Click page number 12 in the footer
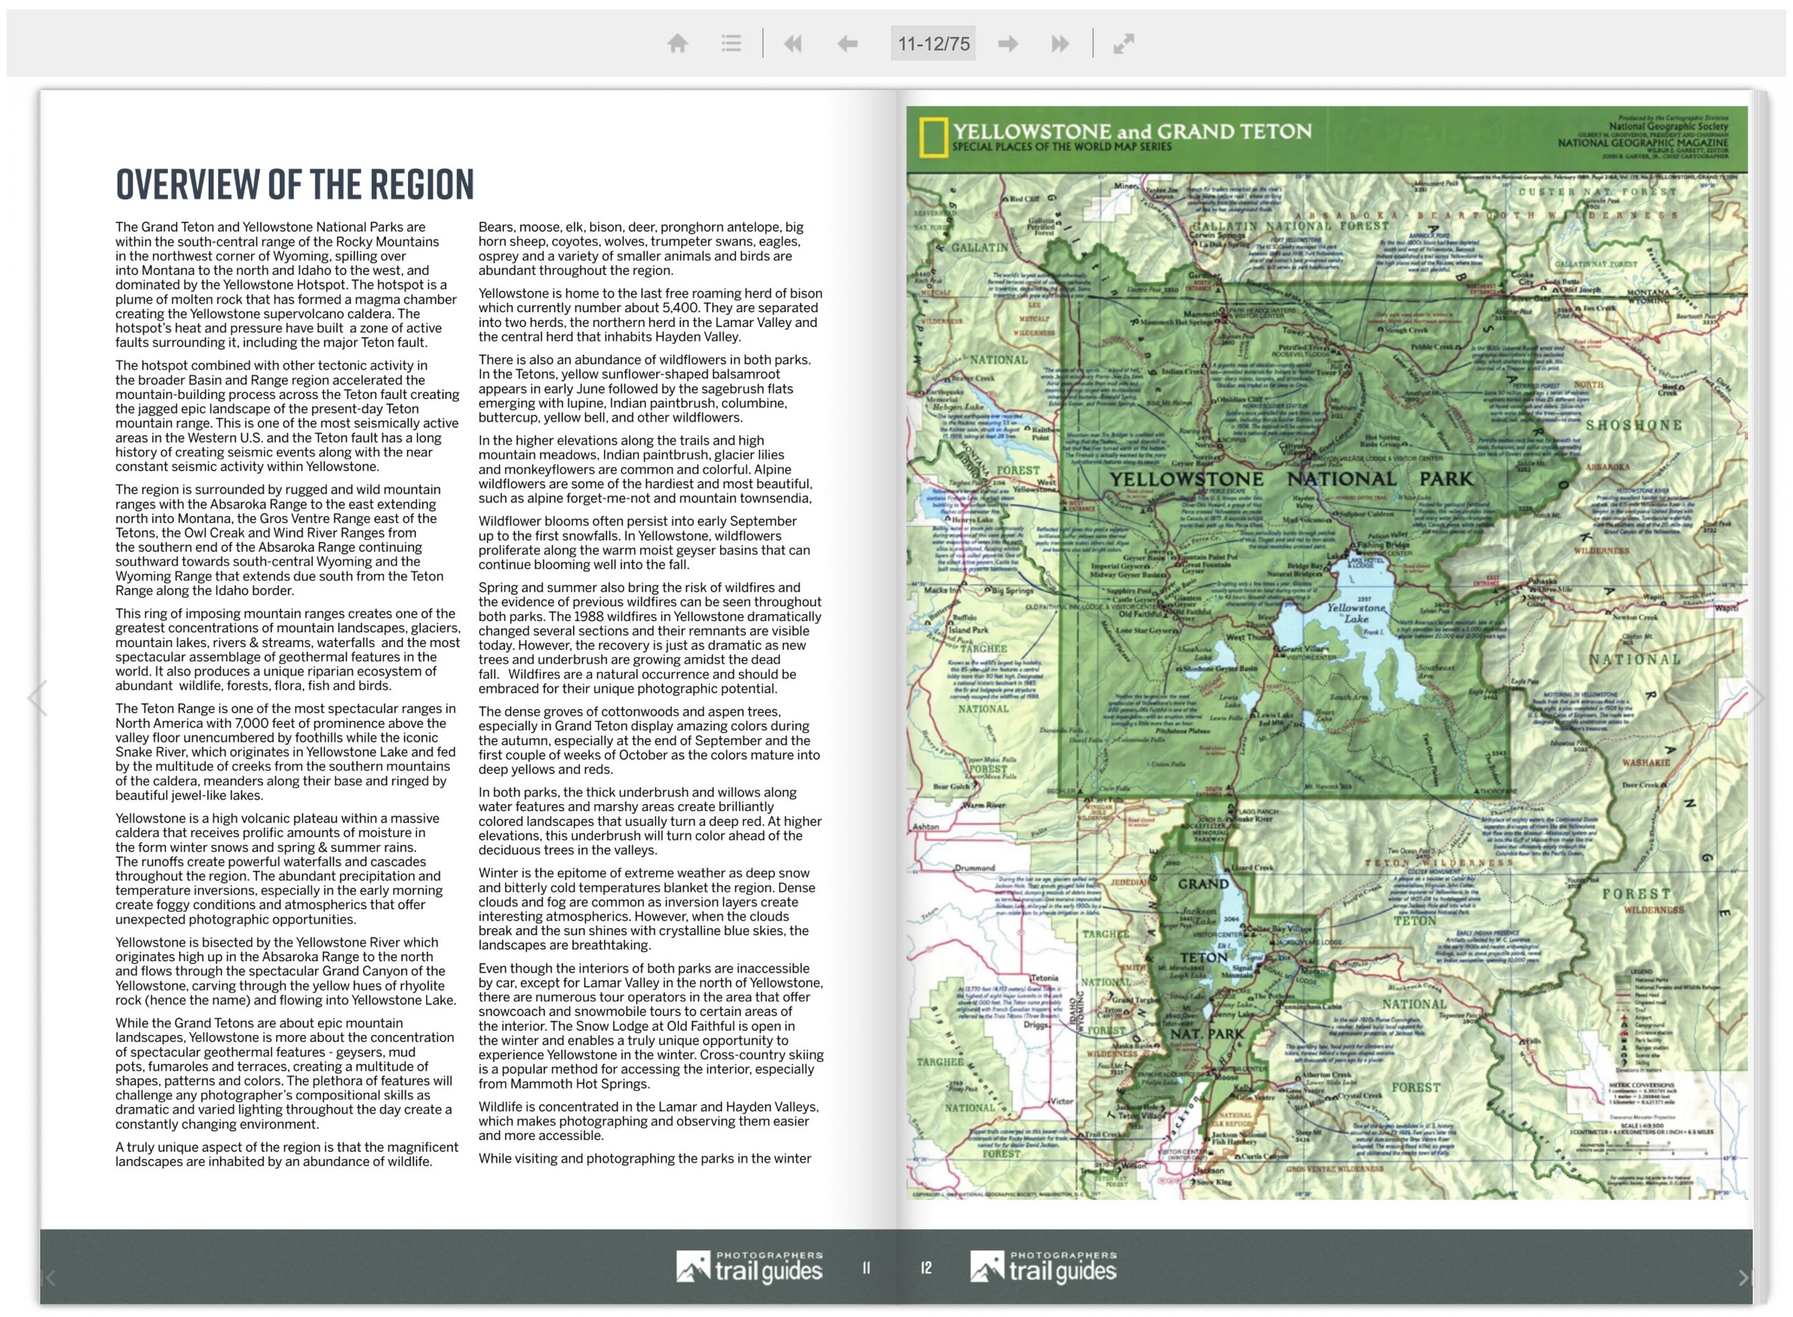Image resolution: width=1793 pixels, height=1317 pixels. [926, 1268]
